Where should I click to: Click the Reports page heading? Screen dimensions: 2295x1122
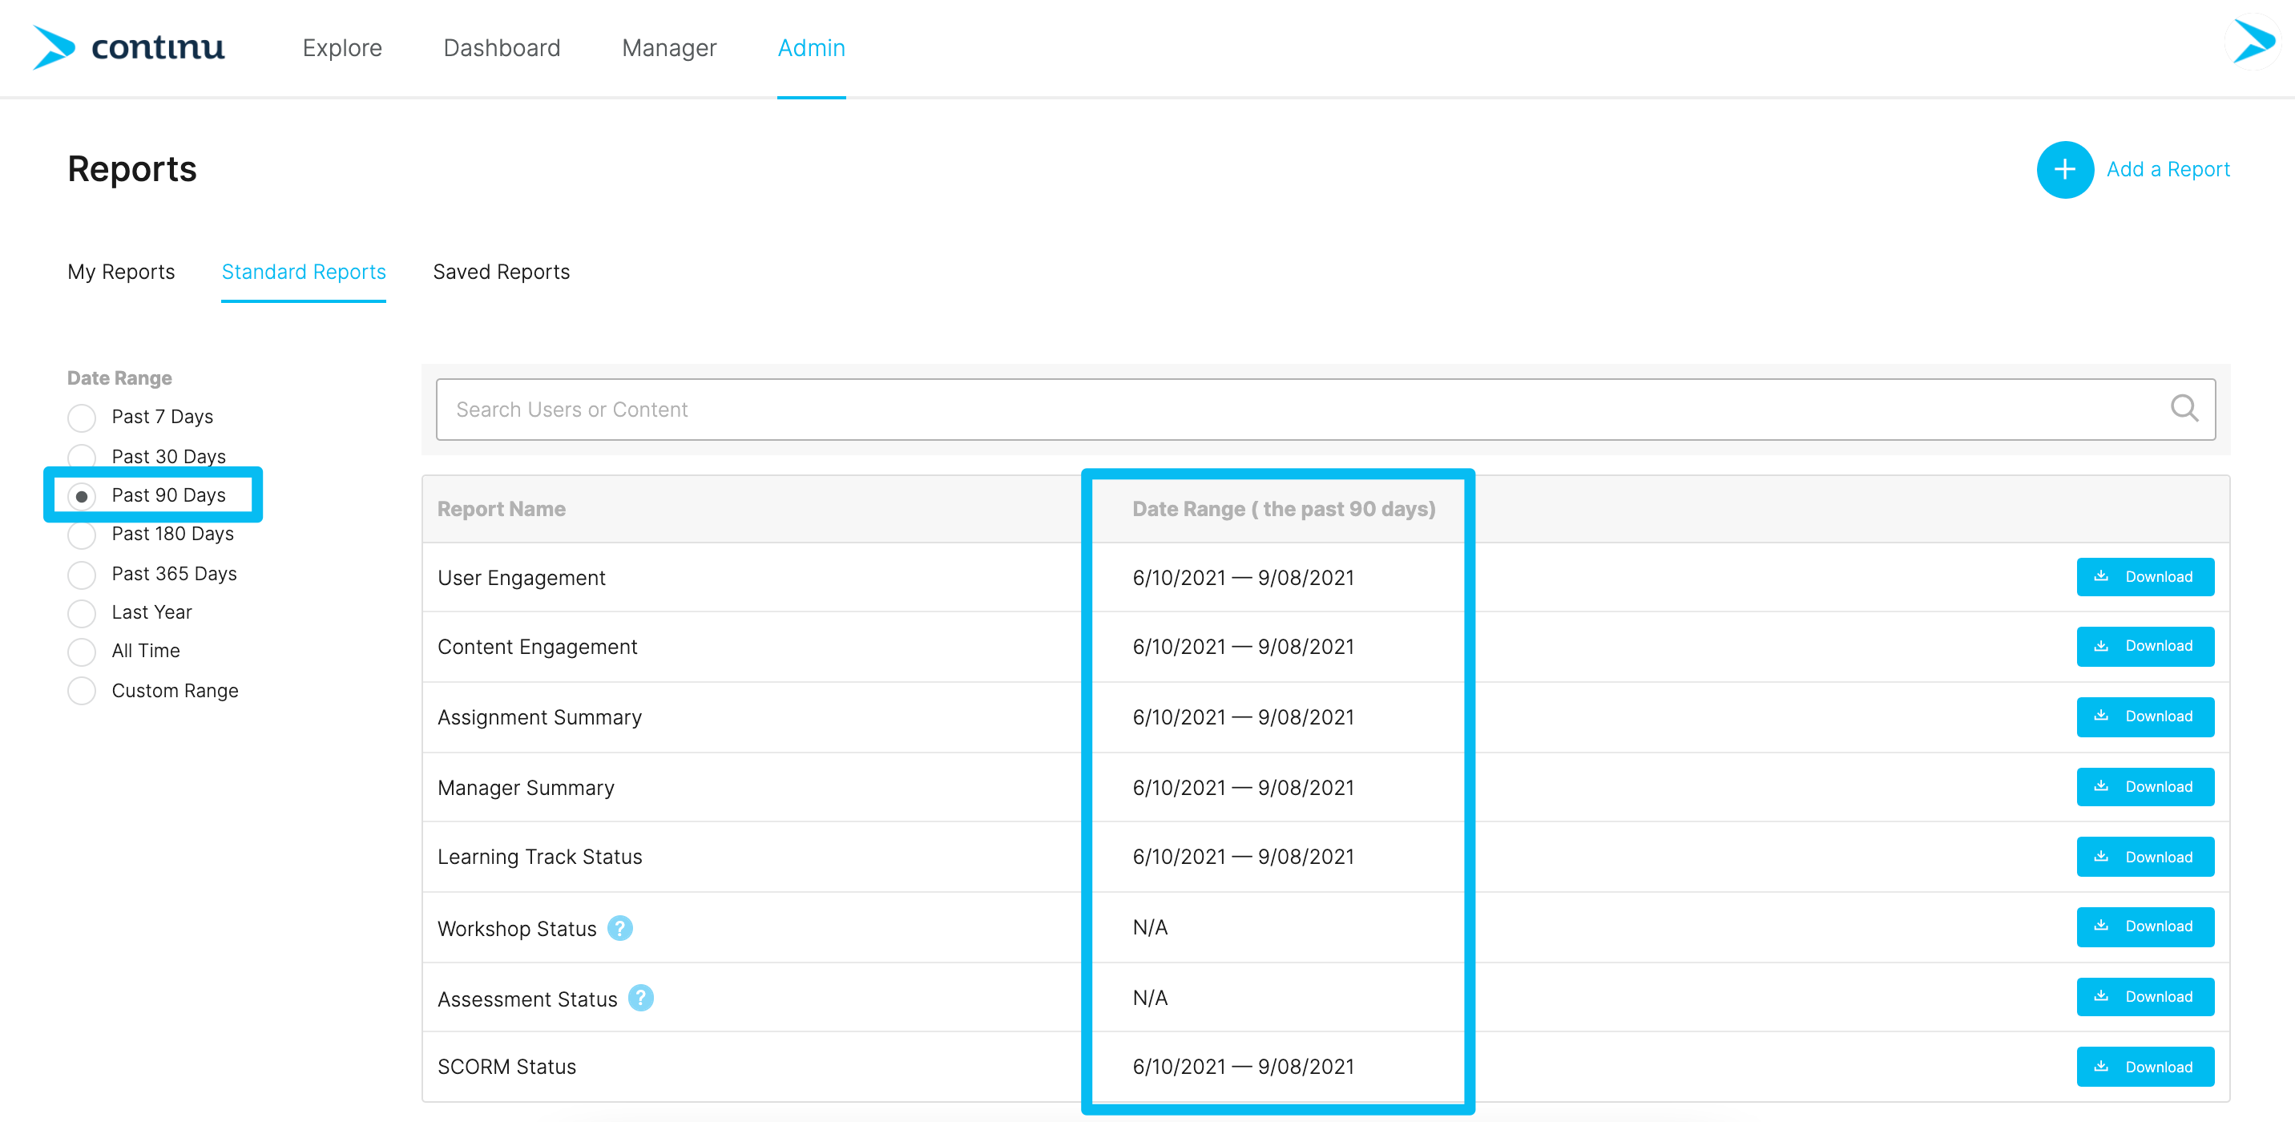coord(132,169)
